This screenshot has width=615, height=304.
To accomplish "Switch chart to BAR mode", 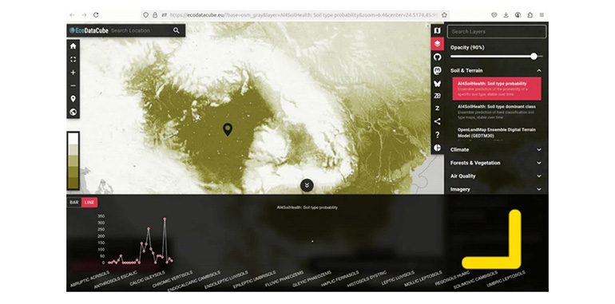I will 74,203.
